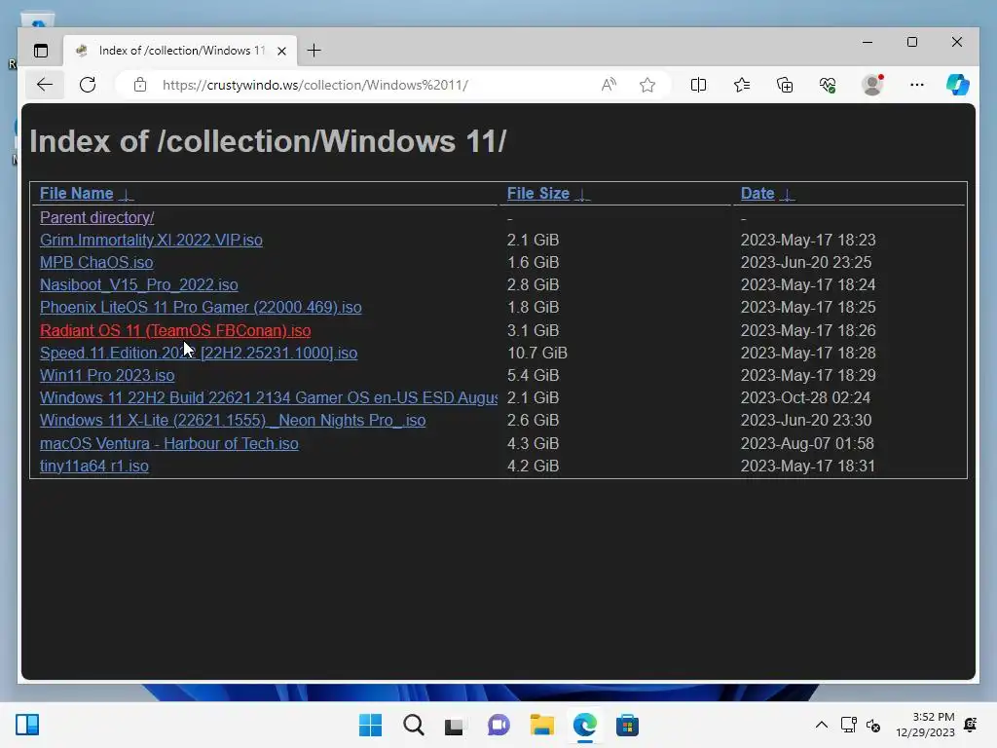Open network status tray icon
Screen dimensions: 997x748
pyautogui.click(x=848, y=725)
